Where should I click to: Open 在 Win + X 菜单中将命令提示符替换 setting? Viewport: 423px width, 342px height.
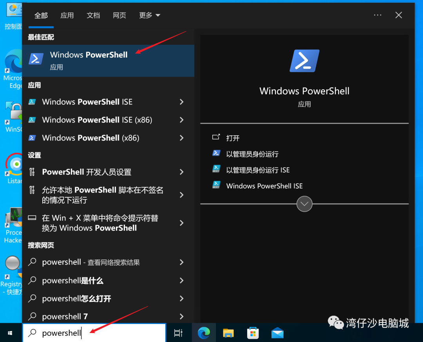(108, 223)
